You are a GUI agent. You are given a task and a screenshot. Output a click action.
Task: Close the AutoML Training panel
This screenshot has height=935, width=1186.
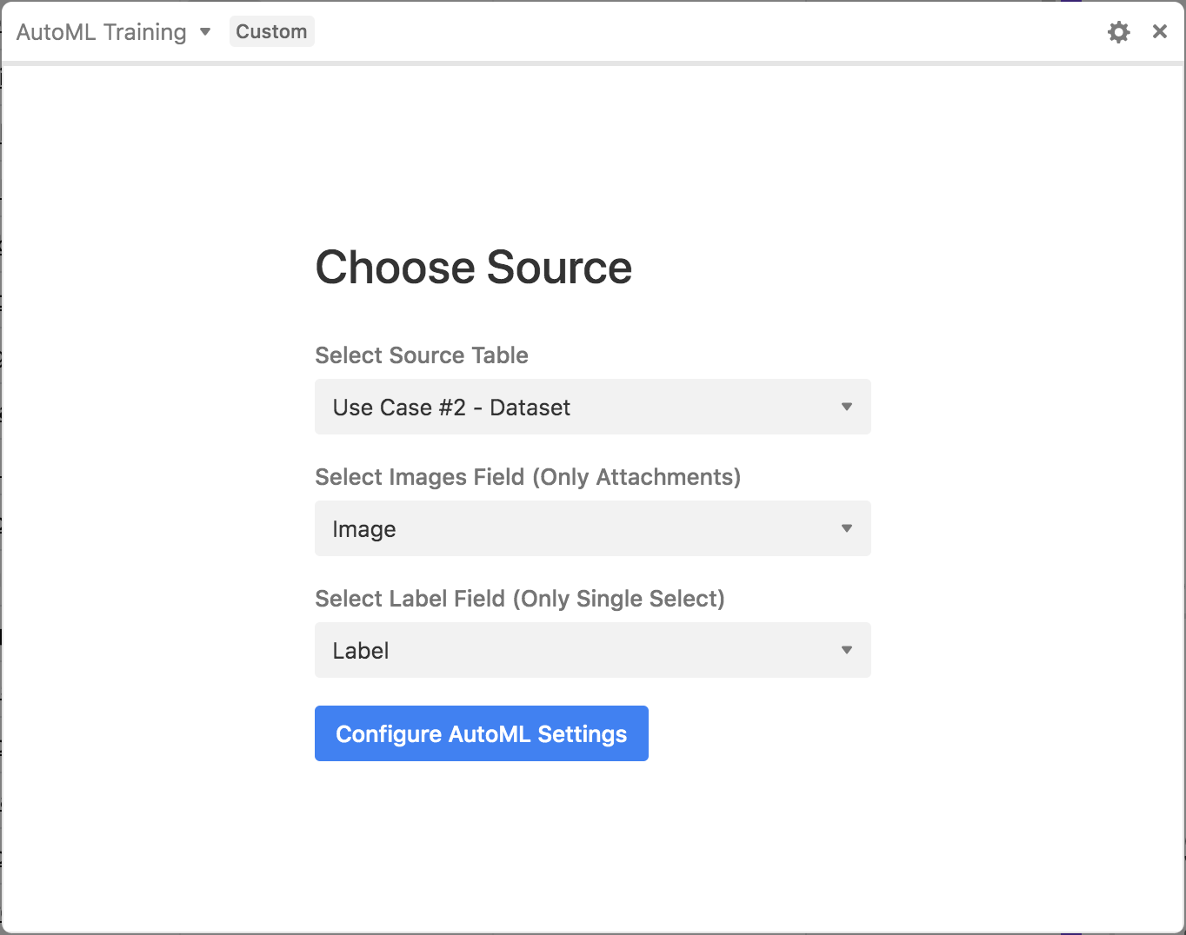coord(1159,32)
